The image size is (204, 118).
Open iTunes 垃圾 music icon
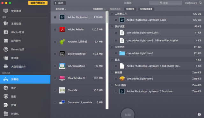[x=6, y=49]
